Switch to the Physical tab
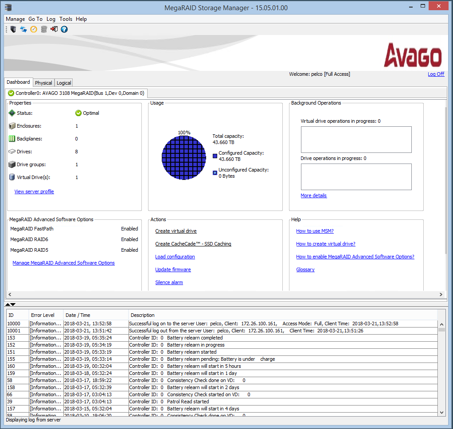This screenshot has width=453, height=429. tap(43, 83)
